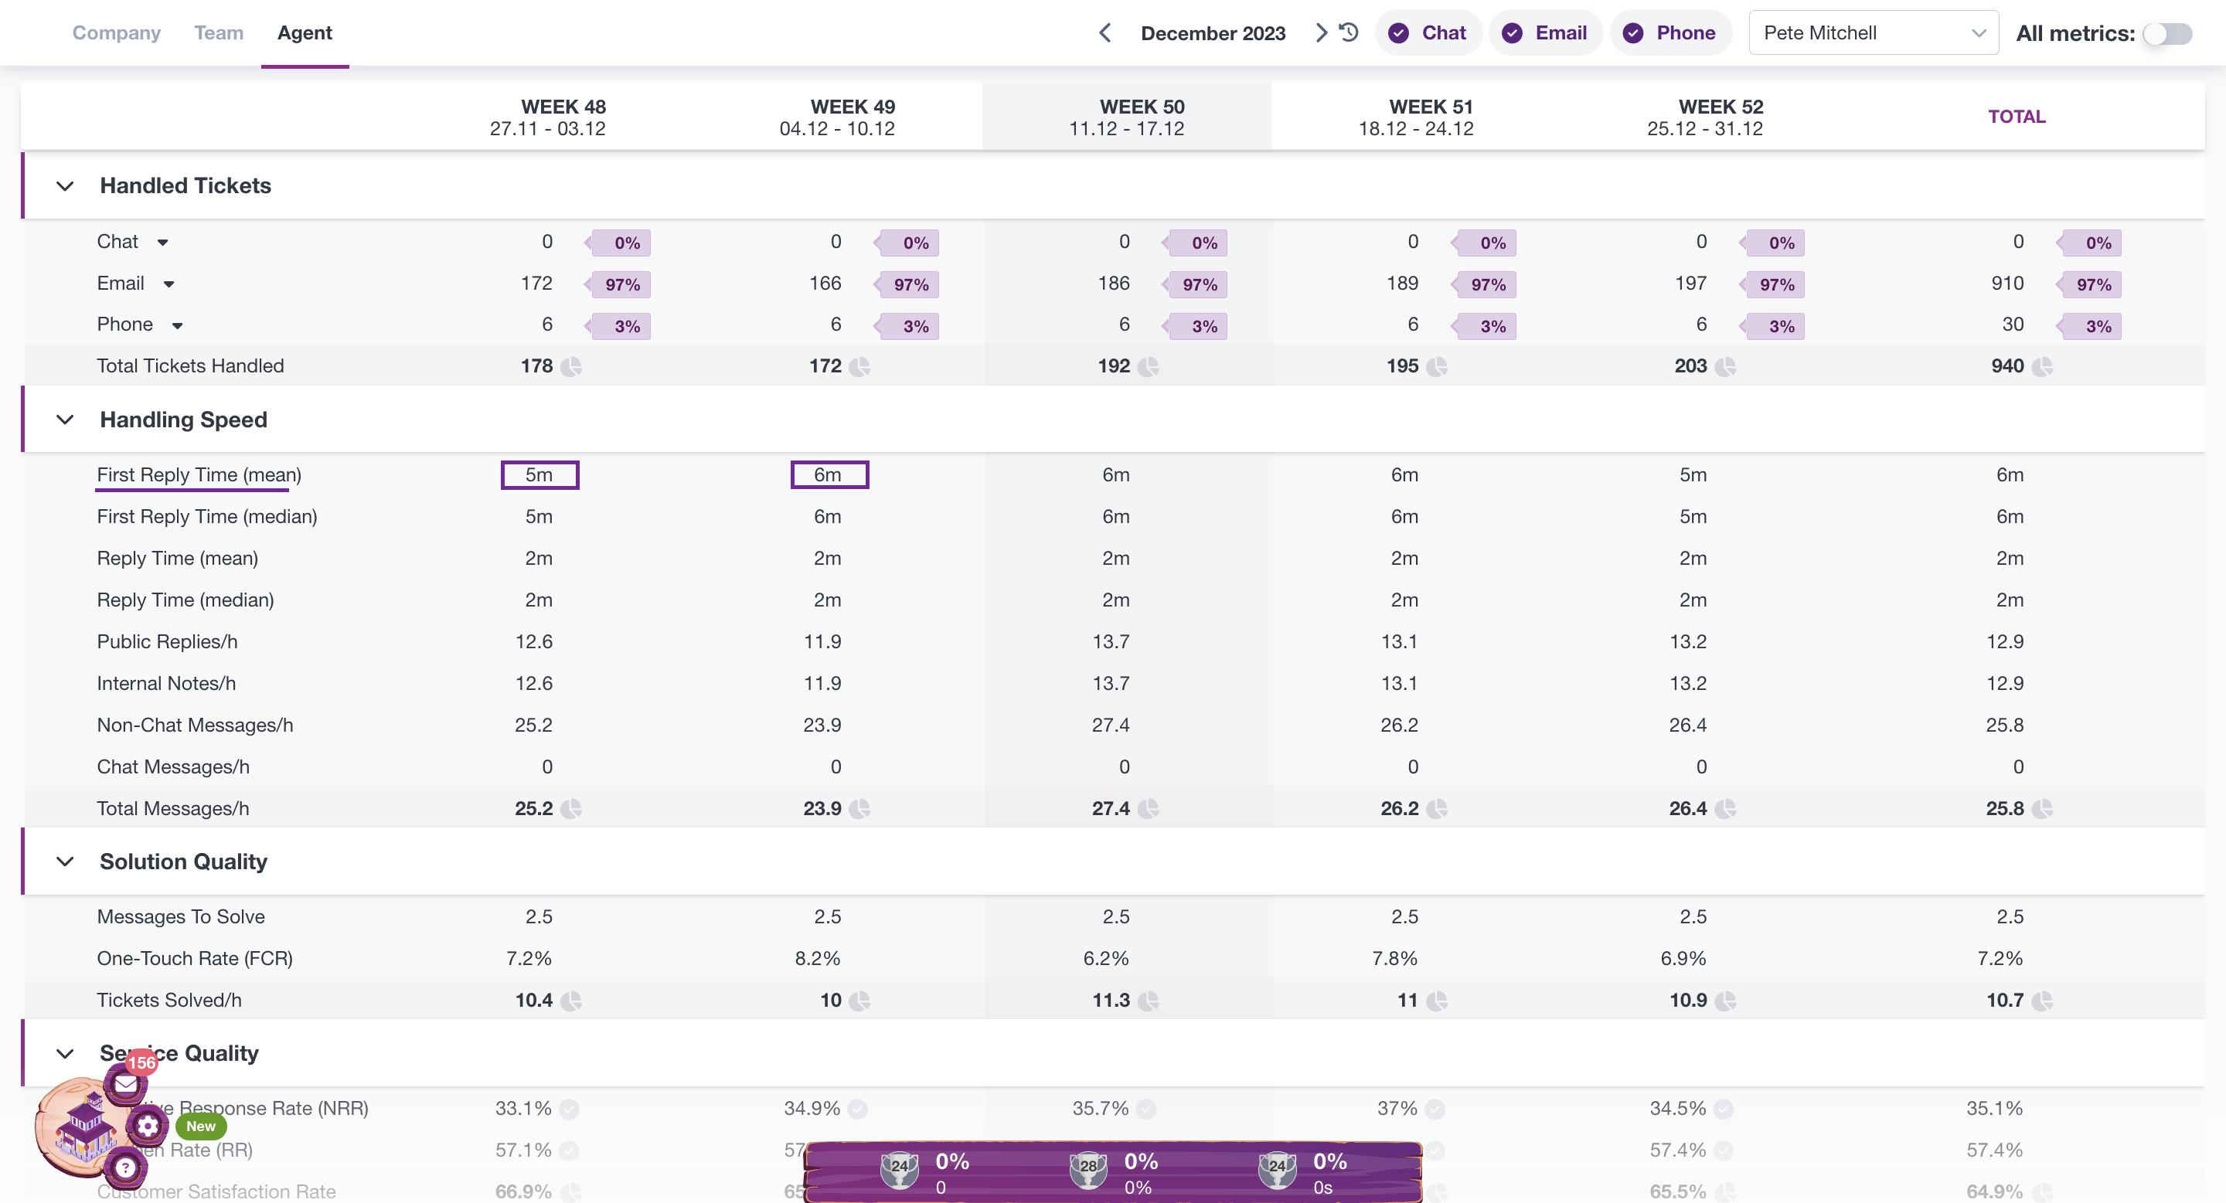Viewport: 2226px width, 1203px height.
Task: Click the Messages To Solve row label
Action: pyautogui.click(x=181, y=917)
